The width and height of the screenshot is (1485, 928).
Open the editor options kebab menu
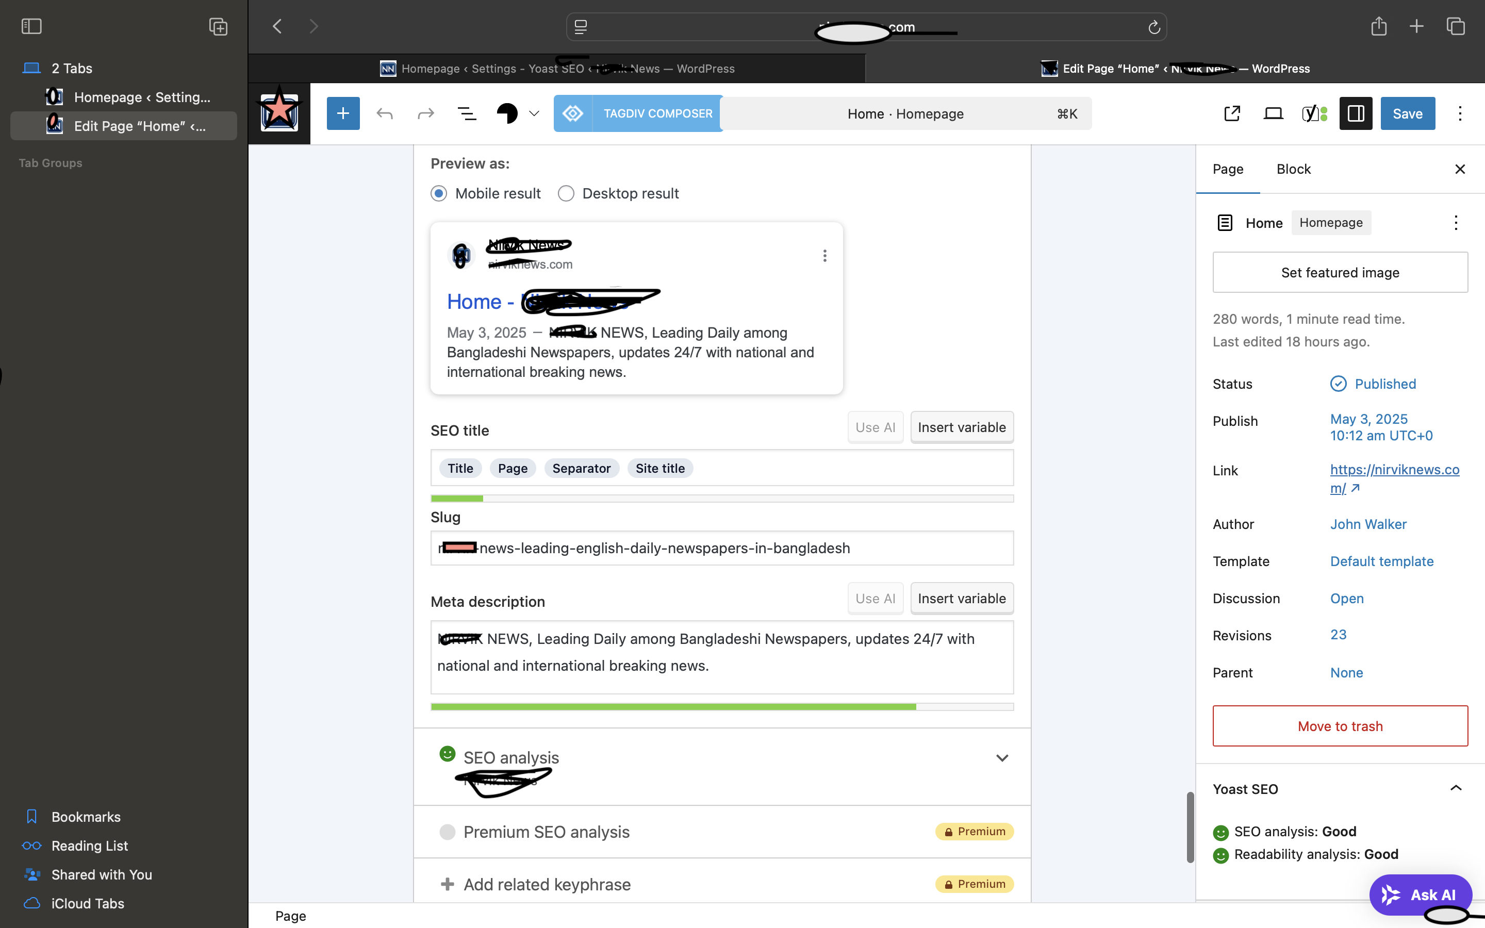(x=1459, y=113)
